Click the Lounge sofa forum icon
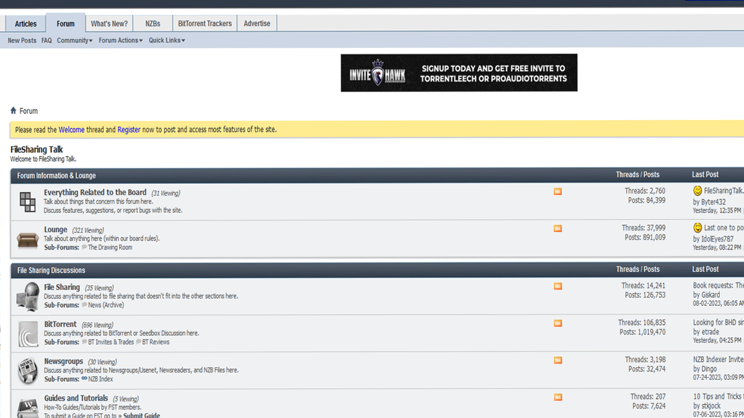744x418 pixels. (27, 240)
